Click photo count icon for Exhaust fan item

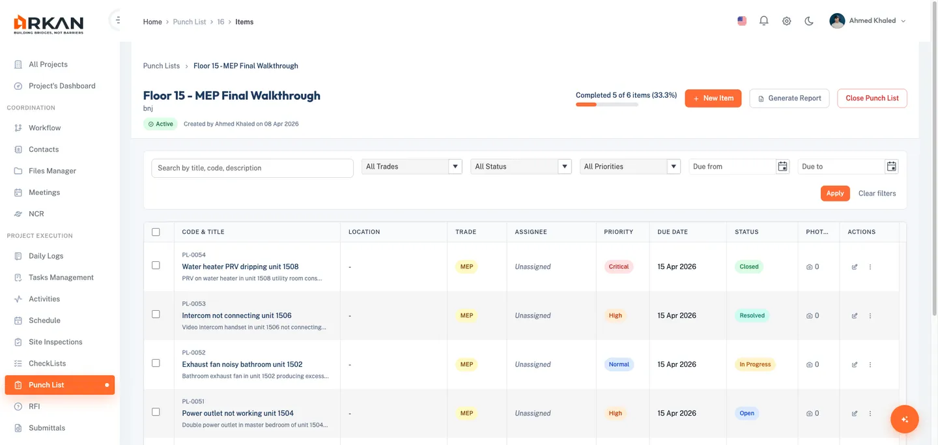point(810,365)
